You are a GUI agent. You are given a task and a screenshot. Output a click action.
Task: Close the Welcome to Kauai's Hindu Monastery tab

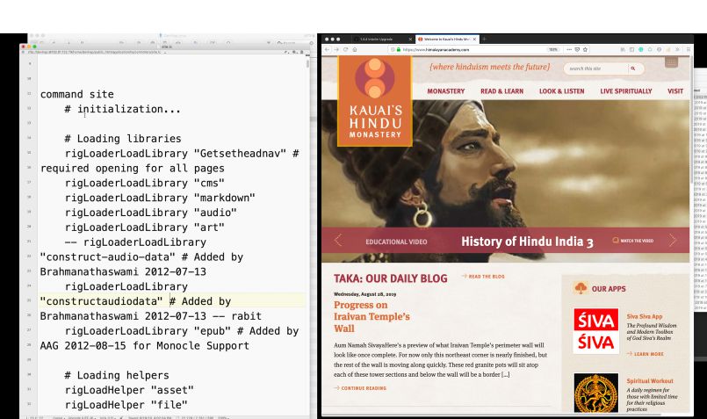pyautogui.click(x=474, y=40)
